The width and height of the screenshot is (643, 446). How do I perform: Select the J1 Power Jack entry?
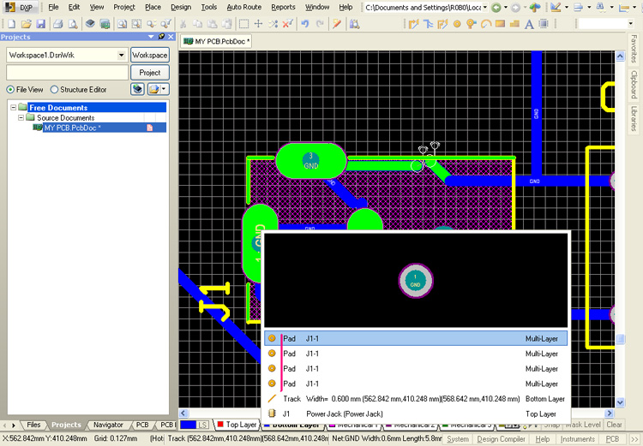[416, 413]
